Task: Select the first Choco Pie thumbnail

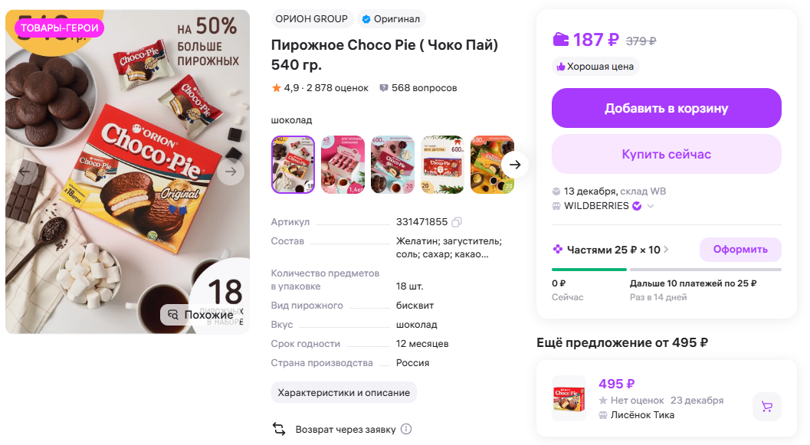Action: click(294, 165)
